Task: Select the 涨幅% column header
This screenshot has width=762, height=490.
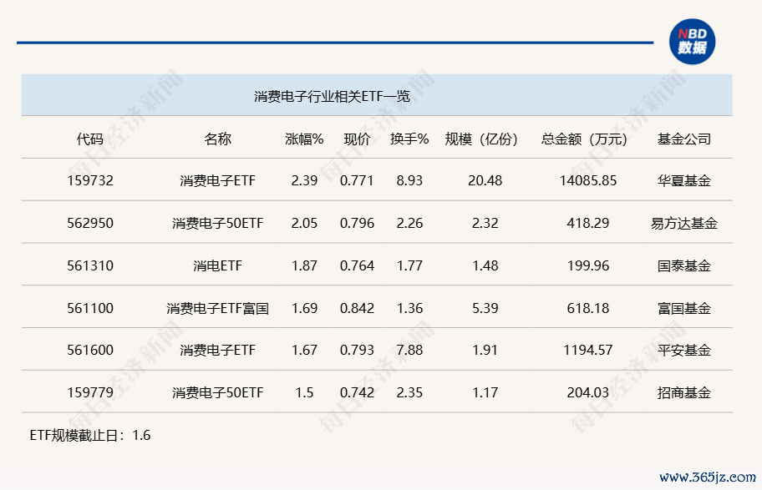Action: pos(304,139)
